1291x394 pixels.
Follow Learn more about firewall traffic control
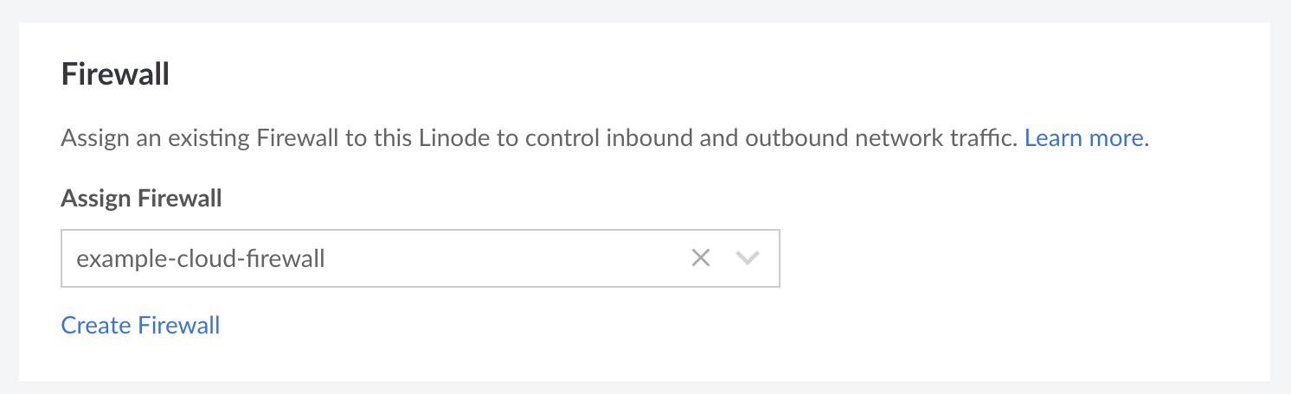tap(1083, 138)
